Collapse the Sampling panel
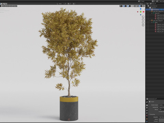The image size is (164, 123). [149, 114]
